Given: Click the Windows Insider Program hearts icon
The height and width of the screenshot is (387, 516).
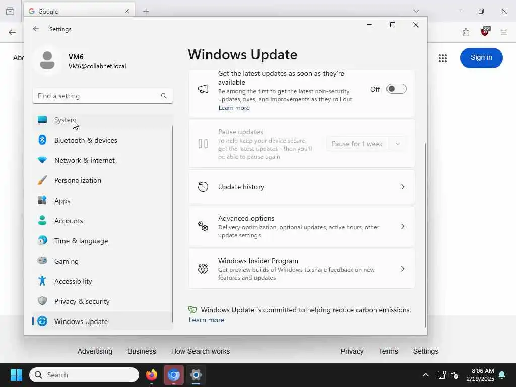Looking at the screenshot, I should tap(203, 269).
